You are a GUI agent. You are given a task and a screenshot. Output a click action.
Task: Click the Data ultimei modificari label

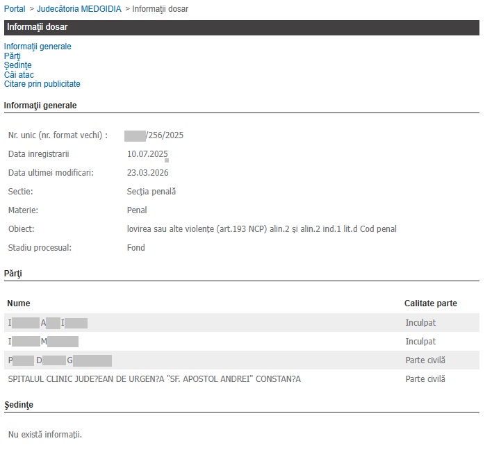(x=51, y=172)
